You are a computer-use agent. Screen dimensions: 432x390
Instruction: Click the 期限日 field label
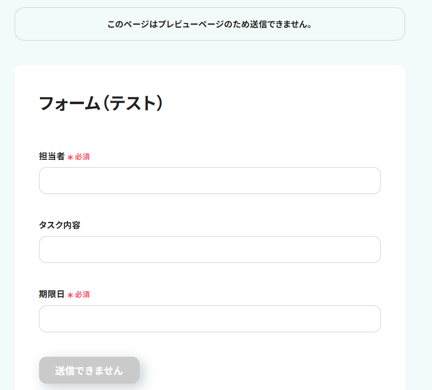point(52,294)
